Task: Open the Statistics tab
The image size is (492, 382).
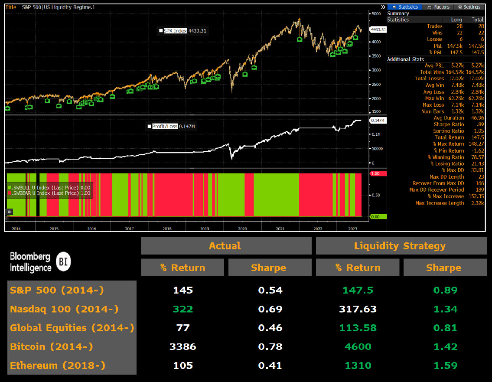Action: [405, 7]
